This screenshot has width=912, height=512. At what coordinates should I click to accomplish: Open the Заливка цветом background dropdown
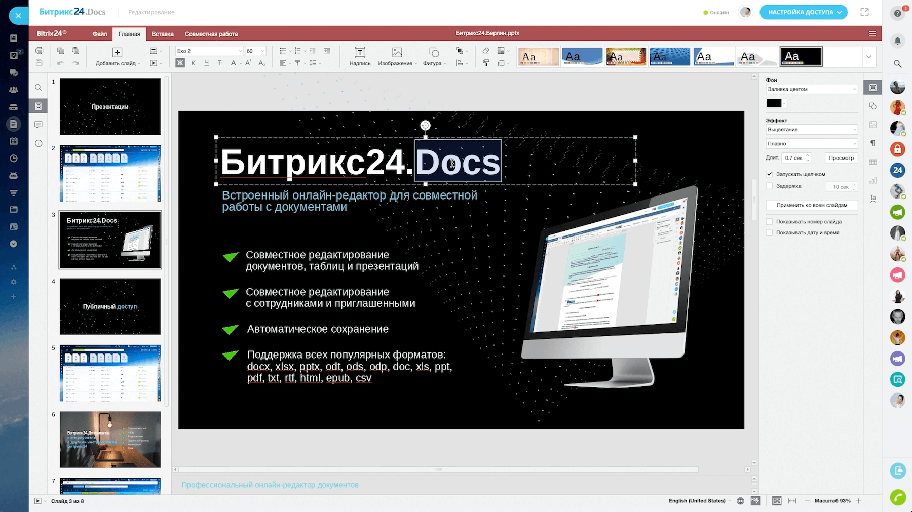click(x=811, y=89)
